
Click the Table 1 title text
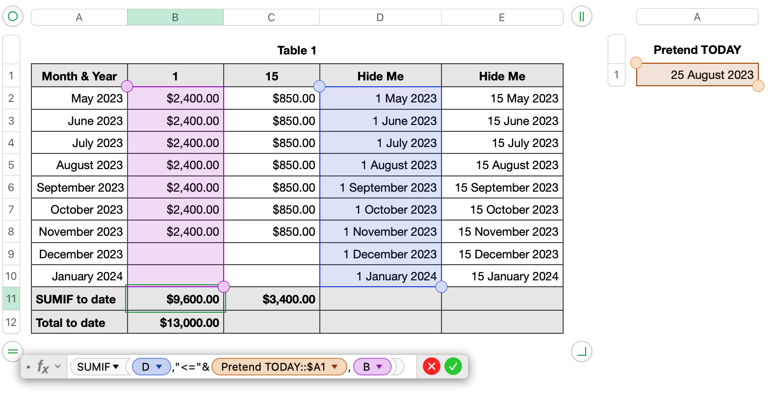[297, 50]
